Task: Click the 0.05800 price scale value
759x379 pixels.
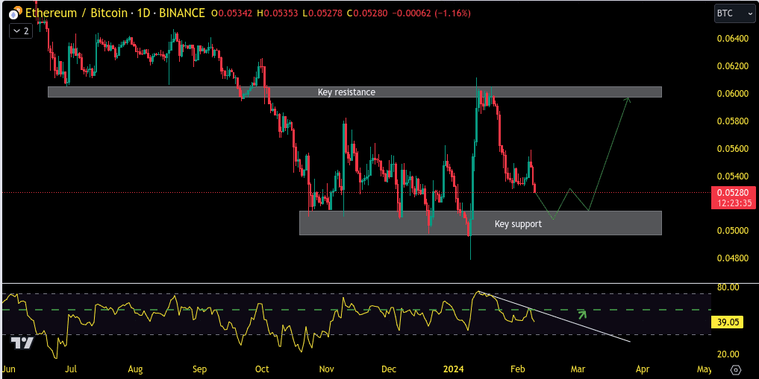Action: [732, 121]
